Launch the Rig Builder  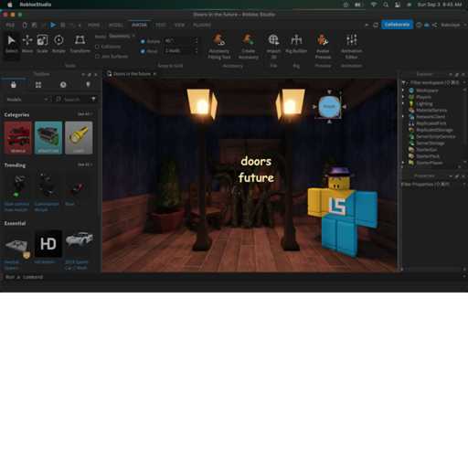click(x=296, y=44)
